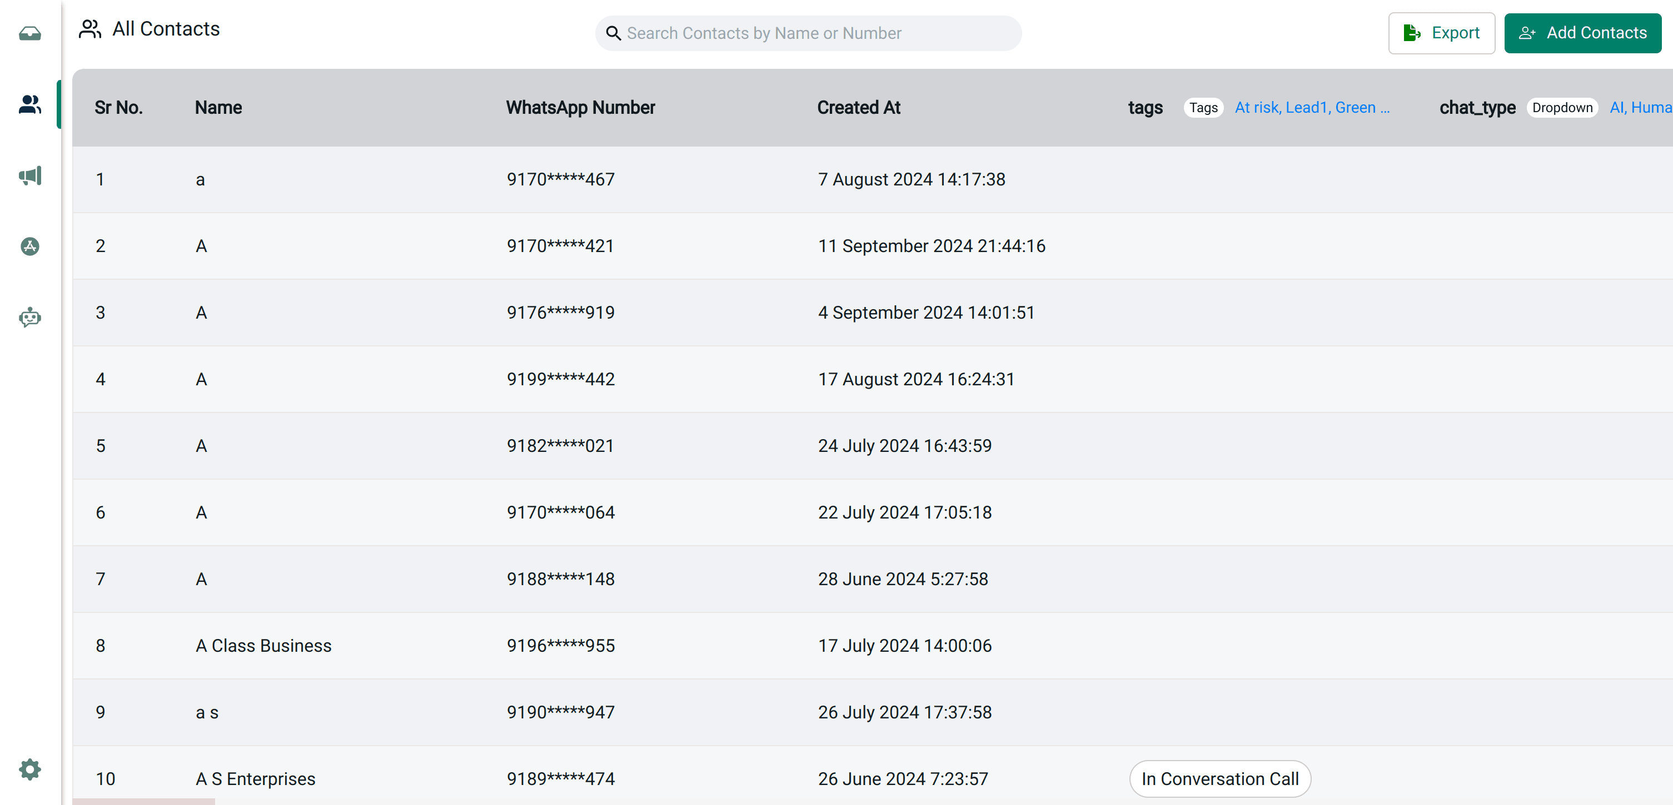
Task: Open the campaigns megaphone icon
Action: (30, 175)
